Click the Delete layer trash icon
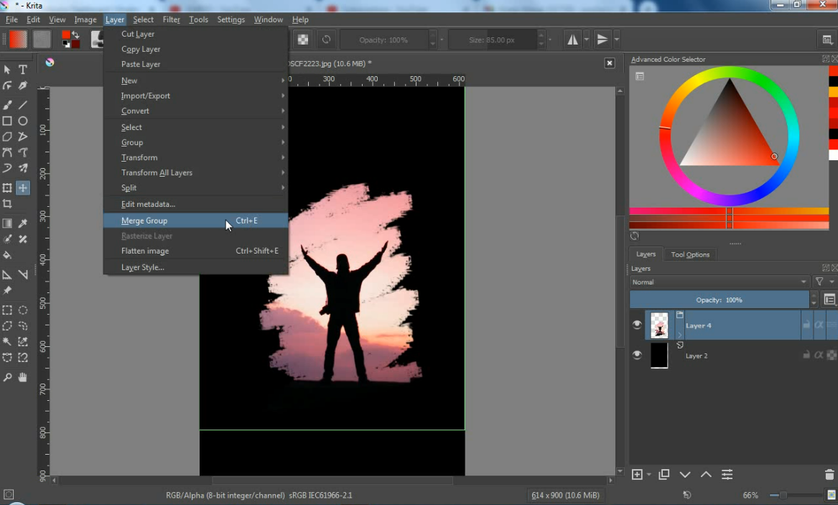 point(829,475)
